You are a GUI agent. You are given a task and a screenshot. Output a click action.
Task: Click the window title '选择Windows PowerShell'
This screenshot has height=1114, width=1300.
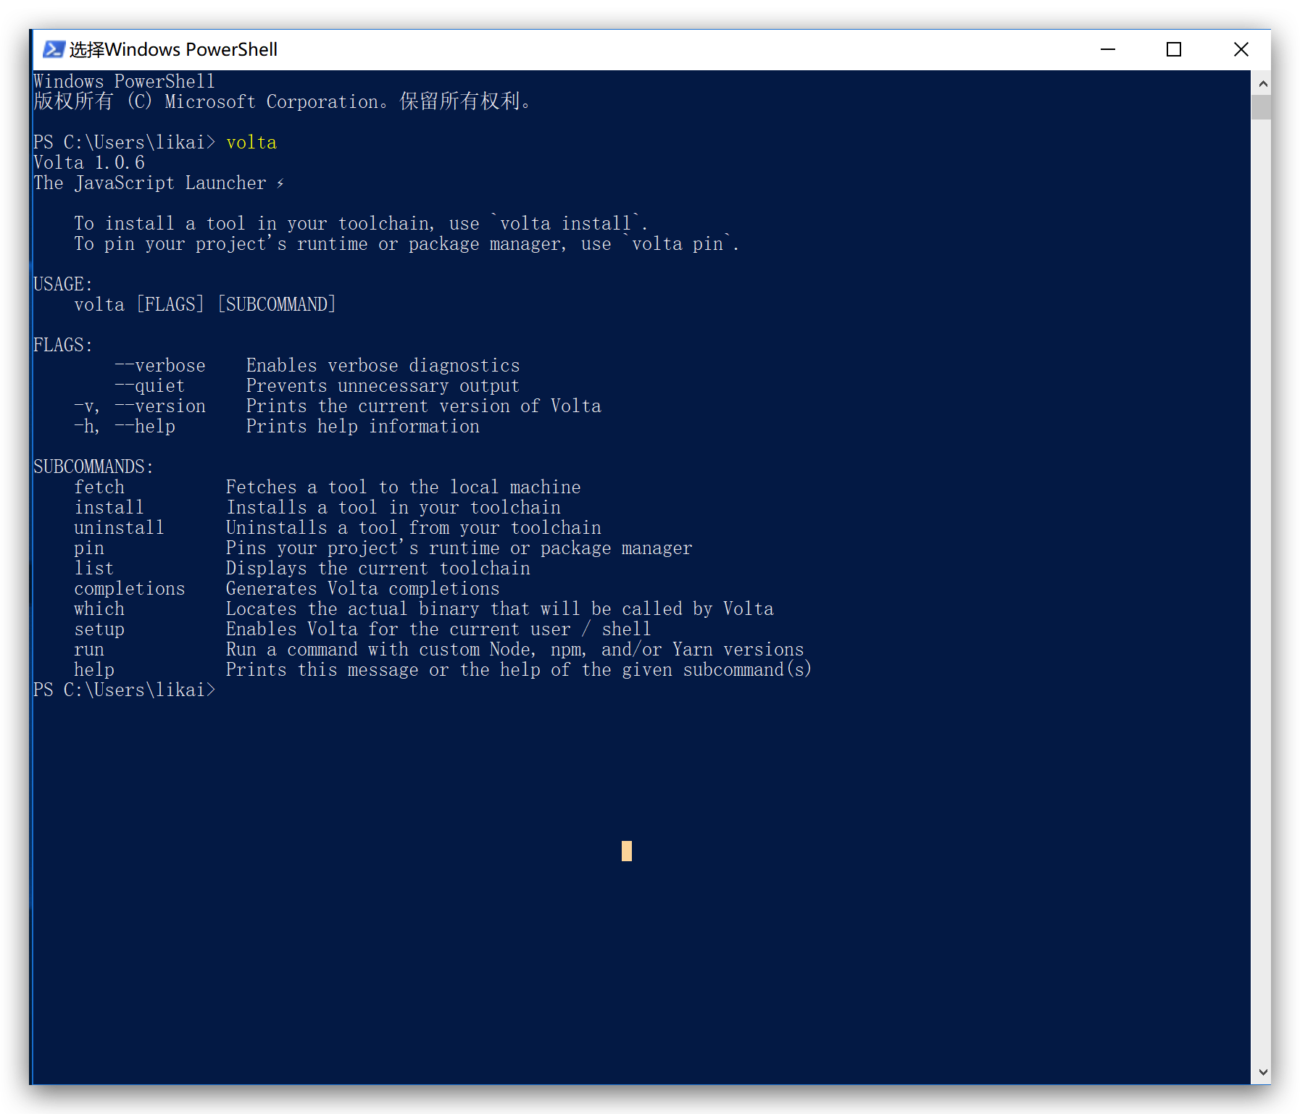(172, 49)
